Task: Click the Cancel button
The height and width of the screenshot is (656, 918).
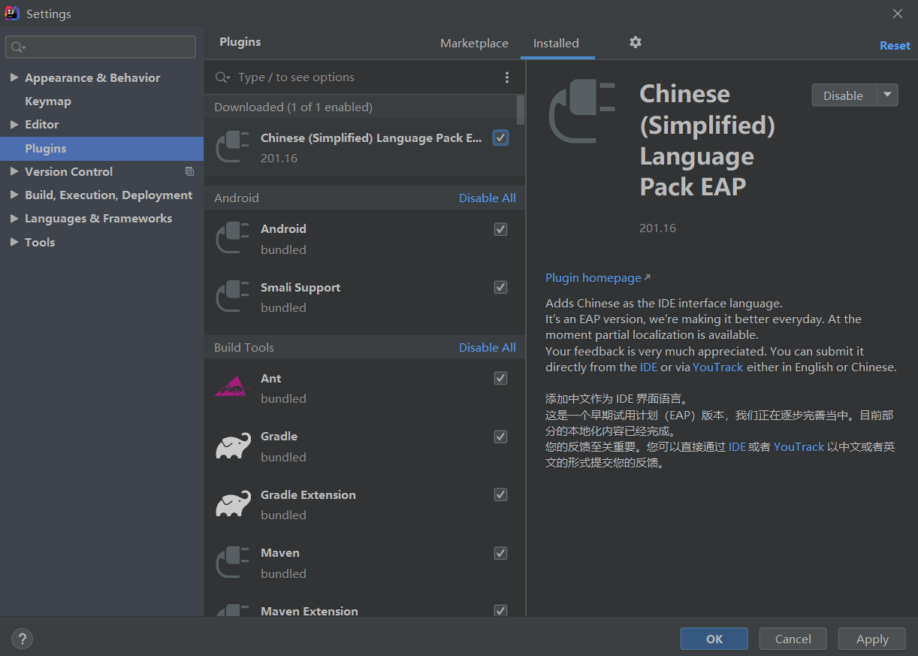Action: tap(793, 639)
